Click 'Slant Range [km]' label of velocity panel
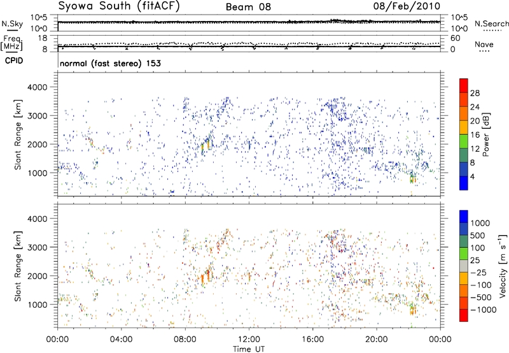Screen dimensions: 509x353 coord(18,266)
